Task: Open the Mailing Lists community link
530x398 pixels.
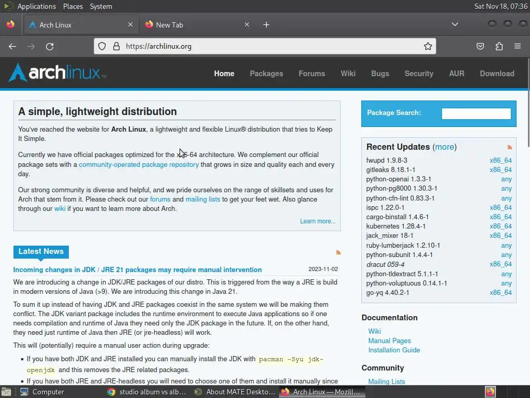Action: tap(386, 382)
